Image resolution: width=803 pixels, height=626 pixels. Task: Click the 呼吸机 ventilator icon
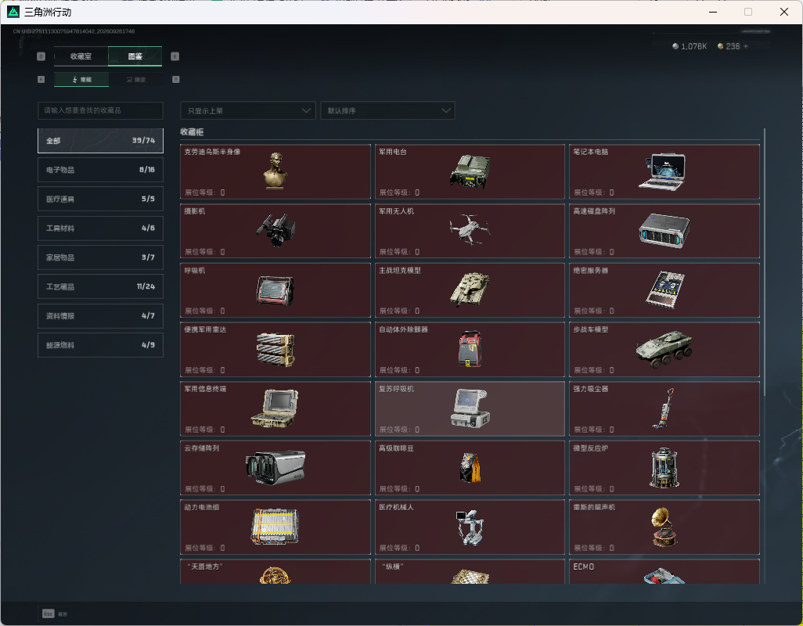(275, 290)
